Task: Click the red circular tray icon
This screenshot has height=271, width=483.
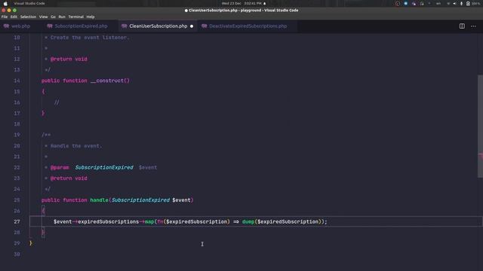Action: tap(398, 3)
